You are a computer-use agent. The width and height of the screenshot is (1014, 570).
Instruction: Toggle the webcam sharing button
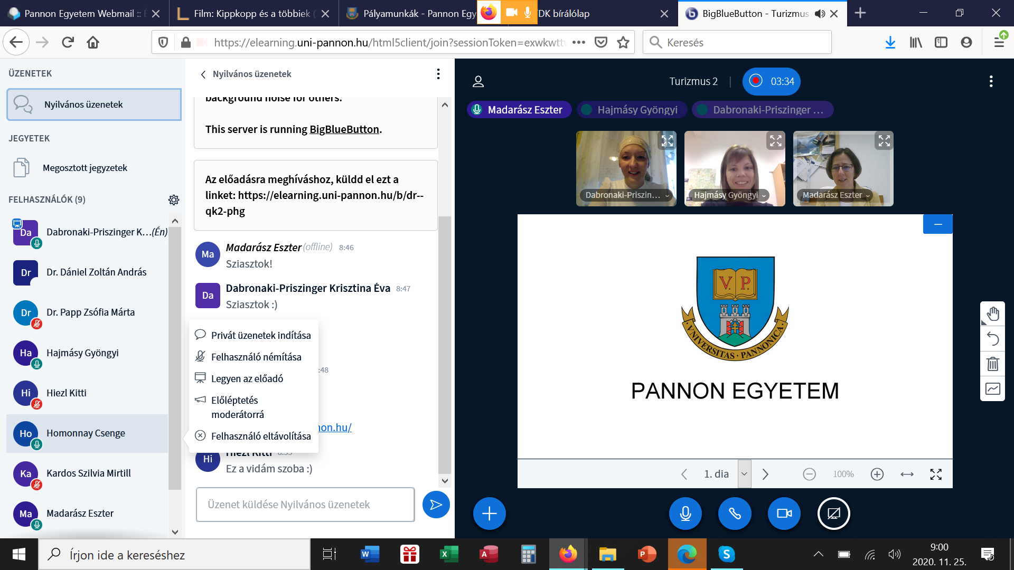click(x=784, y=514)
